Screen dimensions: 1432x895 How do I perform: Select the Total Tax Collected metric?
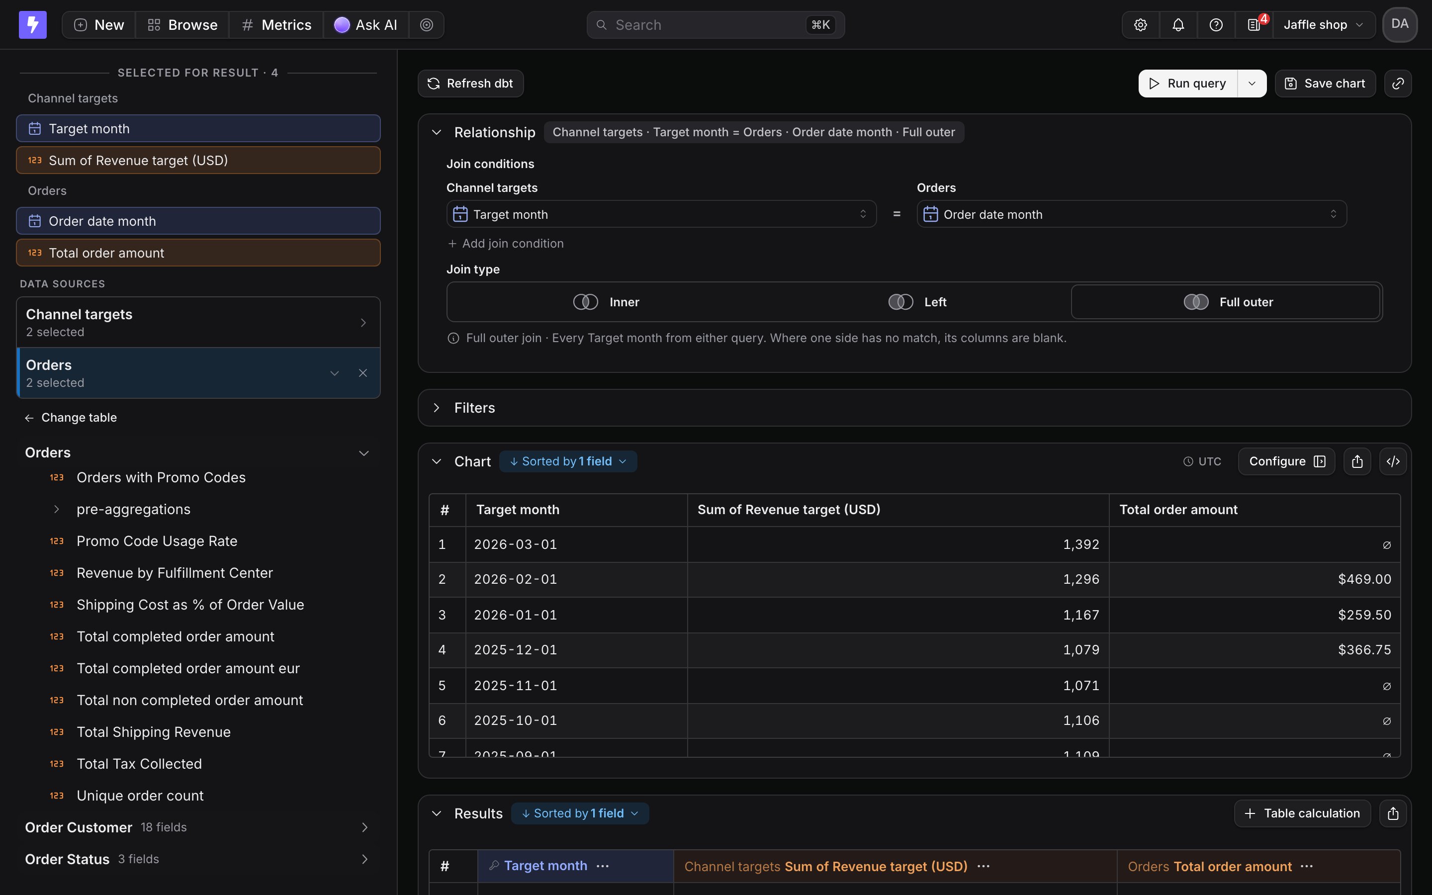(139, 764)
